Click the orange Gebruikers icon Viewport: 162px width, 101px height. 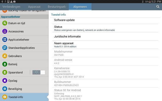click(x=5, y=56)
